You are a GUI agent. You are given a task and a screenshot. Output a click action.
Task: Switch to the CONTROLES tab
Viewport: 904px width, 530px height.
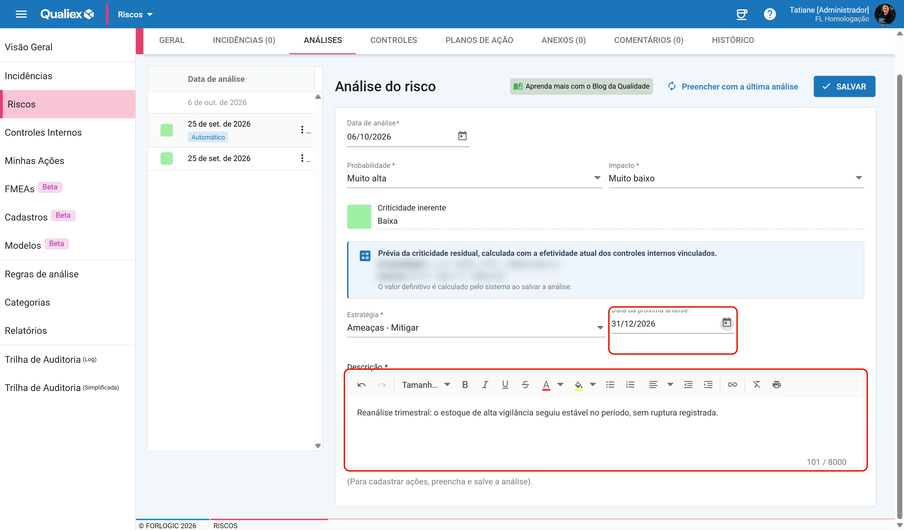pyautogui.click(x=394, y=40)
